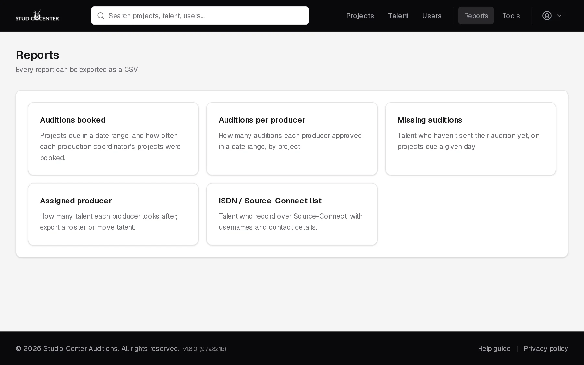Go to the Projects nav item

360,16
